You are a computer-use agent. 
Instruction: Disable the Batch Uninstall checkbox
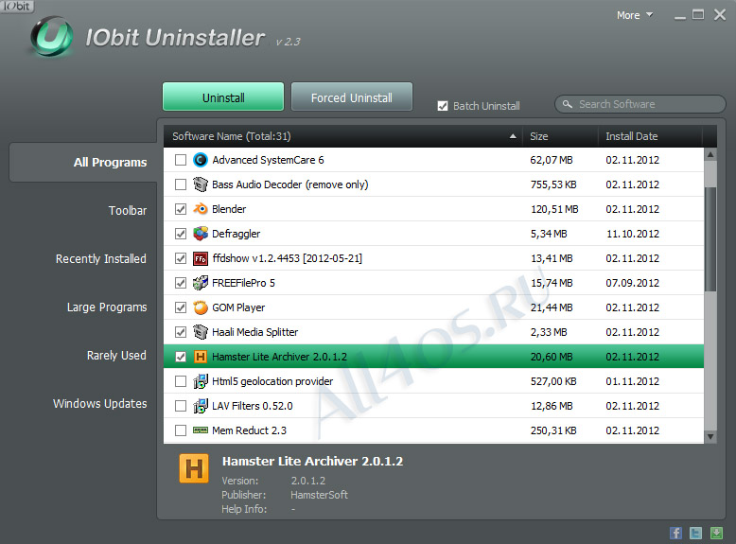pyautogui.click(x=443, y=106)
